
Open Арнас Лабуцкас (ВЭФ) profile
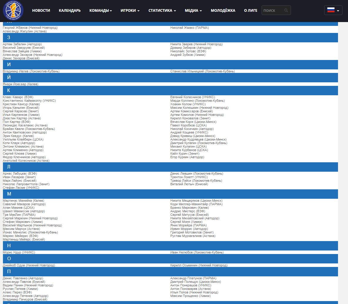[20, 173]
